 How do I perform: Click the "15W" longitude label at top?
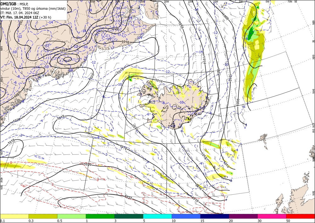click(x=191, y=2)
